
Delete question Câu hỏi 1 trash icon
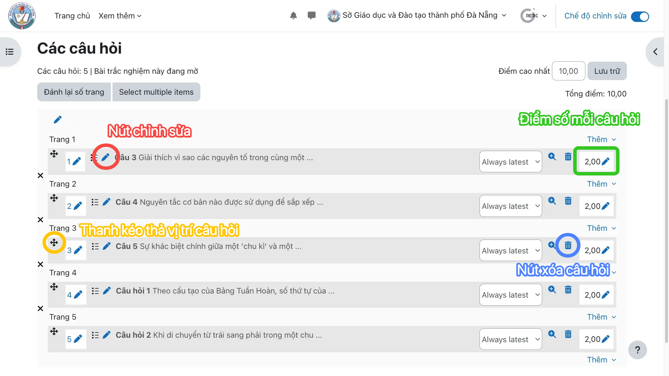click(568, 290)
